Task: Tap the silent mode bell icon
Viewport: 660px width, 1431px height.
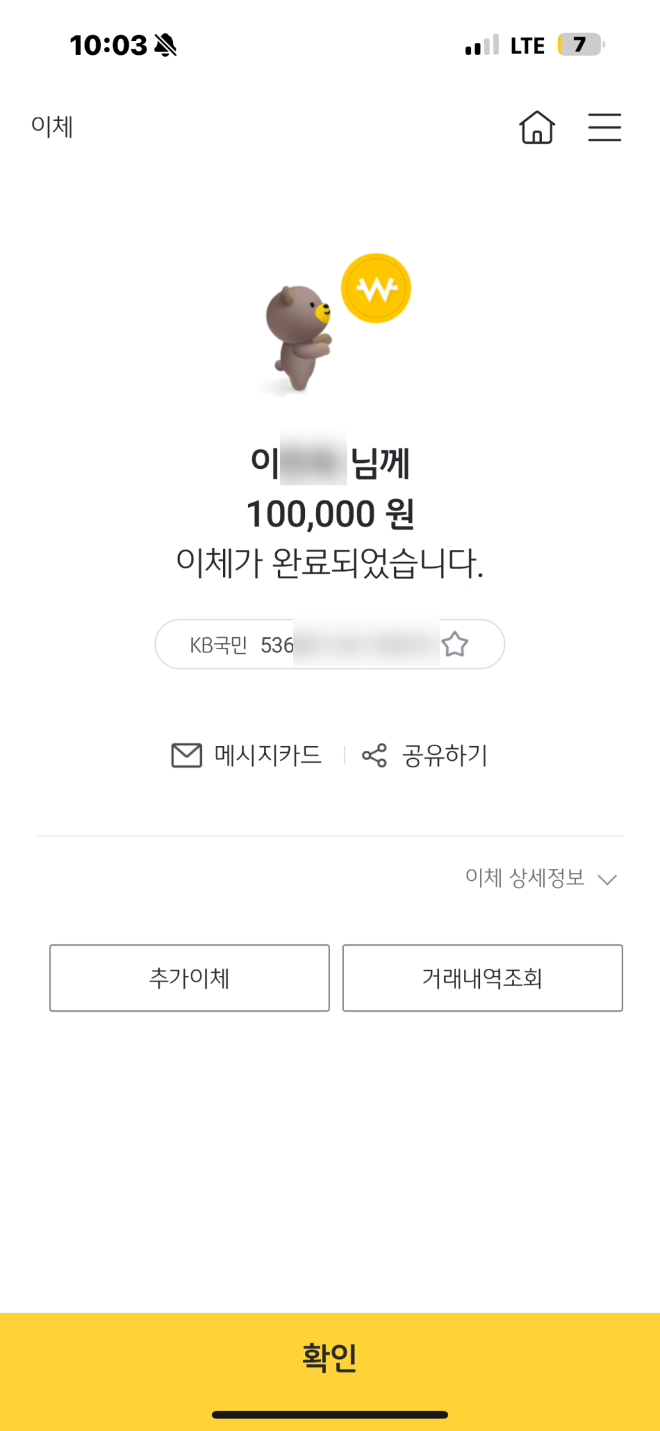Action: pyautogui.click(x=166, y=46)
